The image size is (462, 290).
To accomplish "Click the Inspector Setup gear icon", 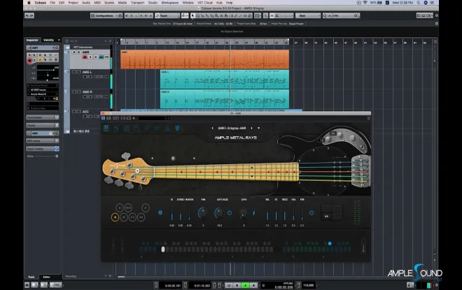I will pyautogui.click(x=57, y=156).
